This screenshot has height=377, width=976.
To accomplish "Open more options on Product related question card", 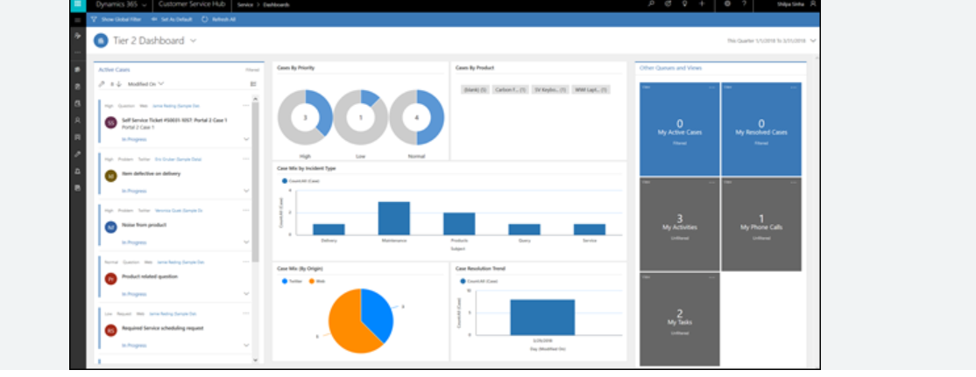I will (246, 262).
